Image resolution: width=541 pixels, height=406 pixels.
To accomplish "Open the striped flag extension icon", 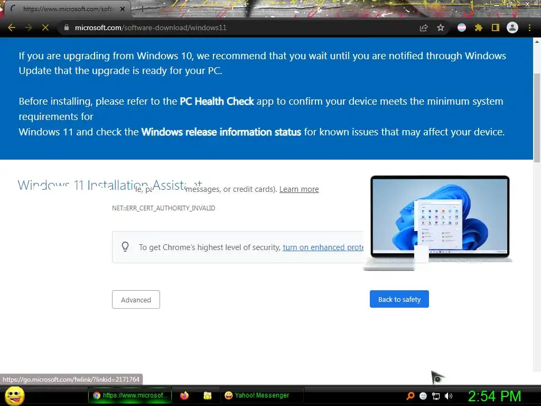I will point(462,27).
